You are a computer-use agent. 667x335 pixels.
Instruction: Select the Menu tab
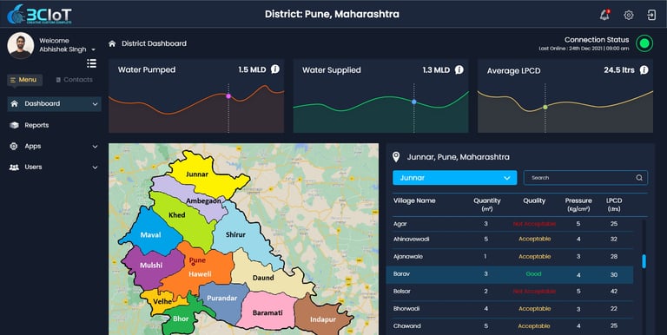[x=24, y=80]
